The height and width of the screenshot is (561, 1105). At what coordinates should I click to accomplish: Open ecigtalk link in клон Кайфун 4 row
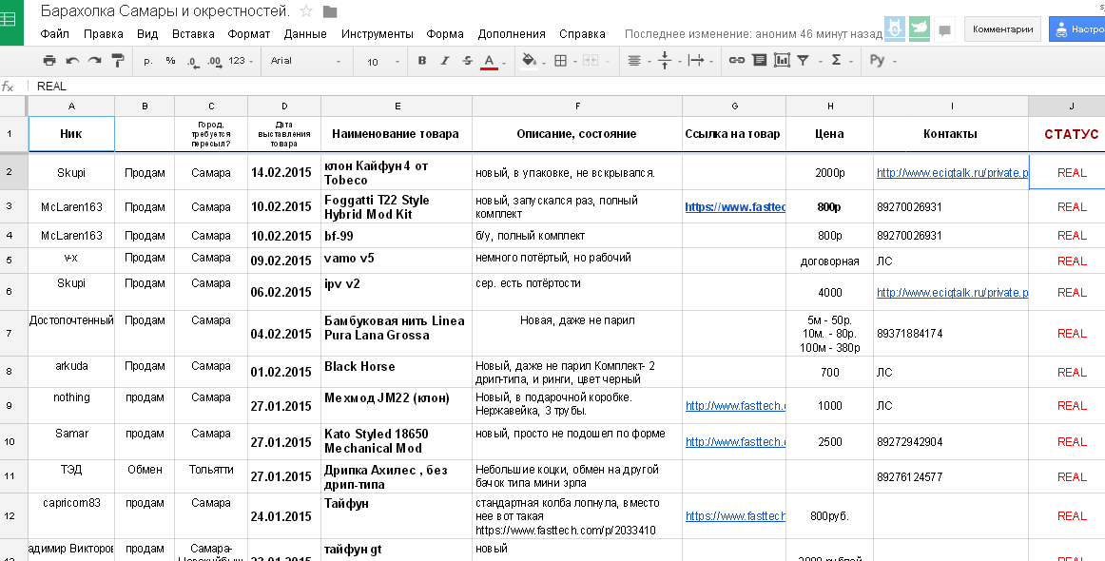point(952,173)
